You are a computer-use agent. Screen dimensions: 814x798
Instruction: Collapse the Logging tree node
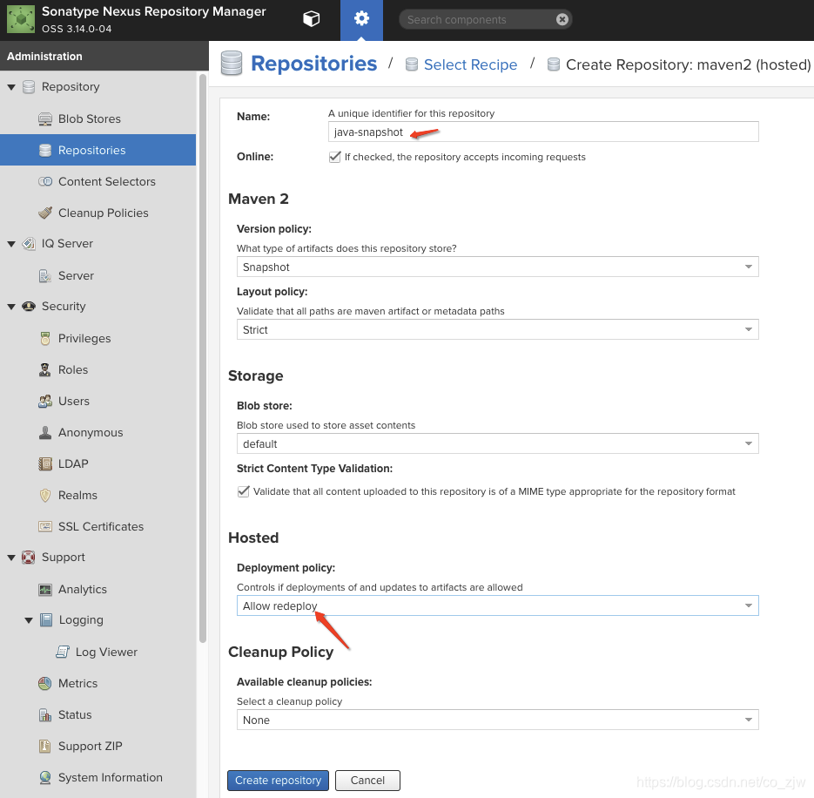point(29,620)
